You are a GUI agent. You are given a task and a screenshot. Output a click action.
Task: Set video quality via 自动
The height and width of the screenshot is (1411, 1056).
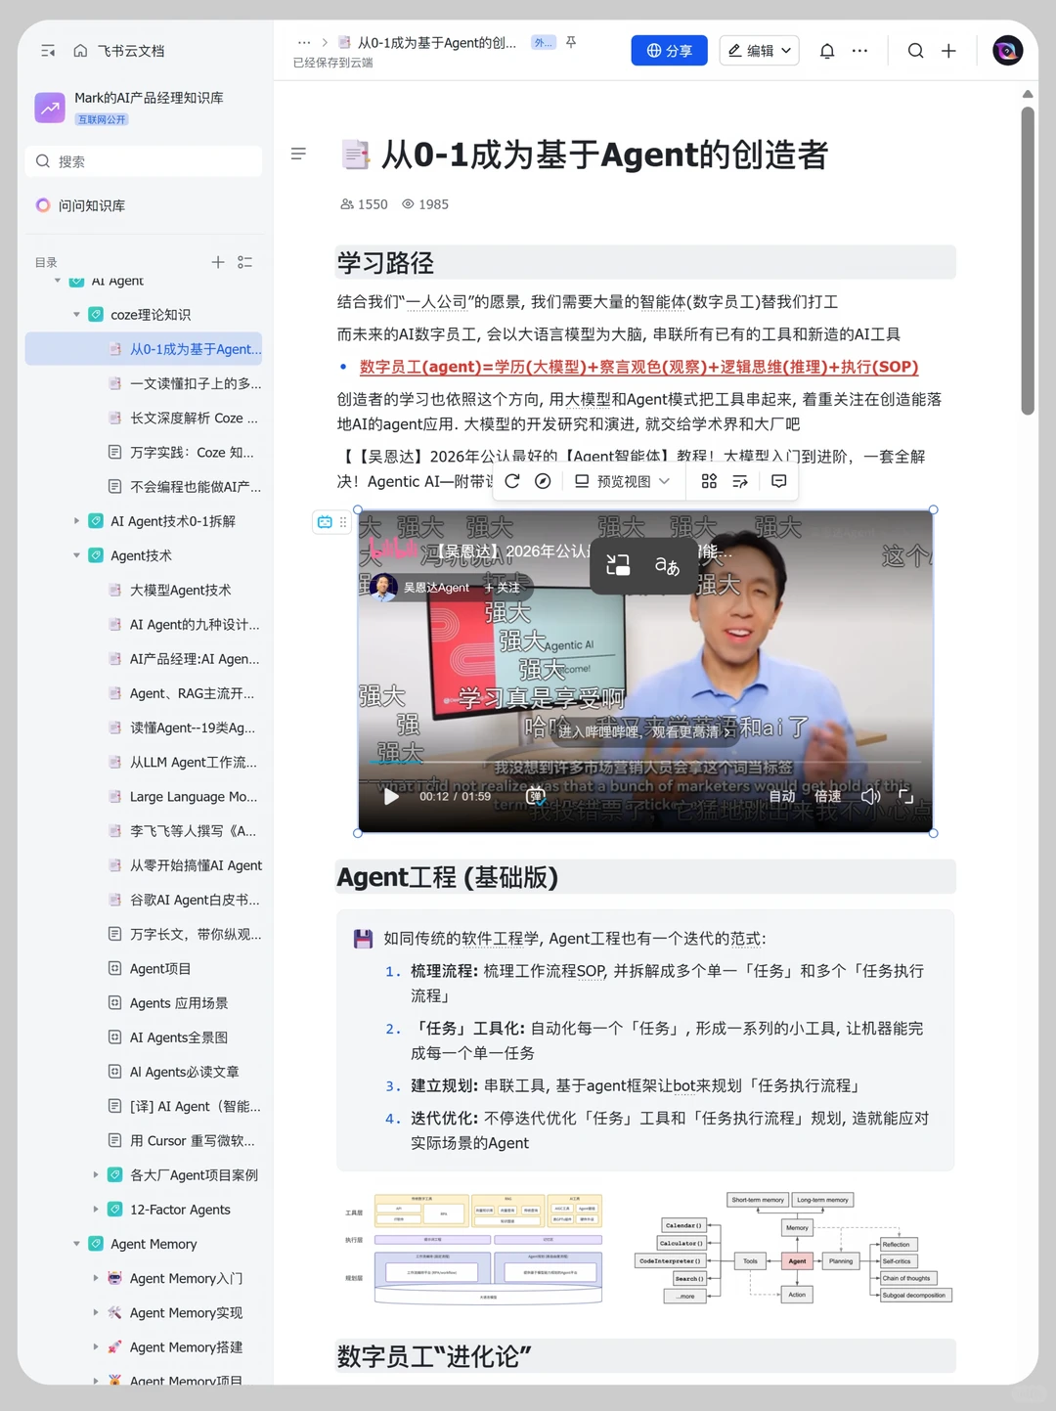click(x=782, y=796)
